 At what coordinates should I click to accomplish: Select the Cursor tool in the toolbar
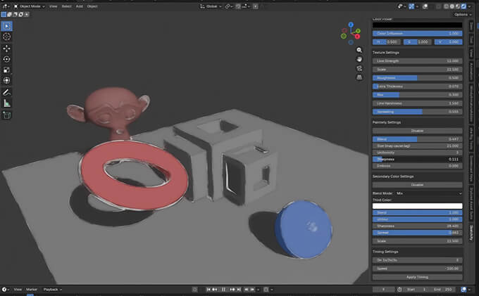(7, 36)
